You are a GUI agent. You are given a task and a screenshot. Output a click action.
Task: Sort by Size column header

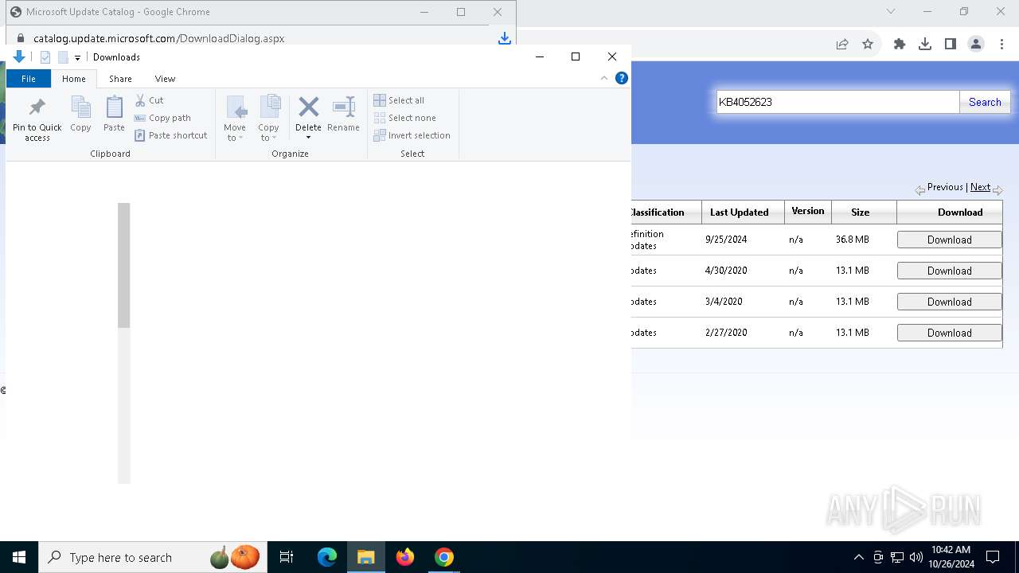[860, 212]
